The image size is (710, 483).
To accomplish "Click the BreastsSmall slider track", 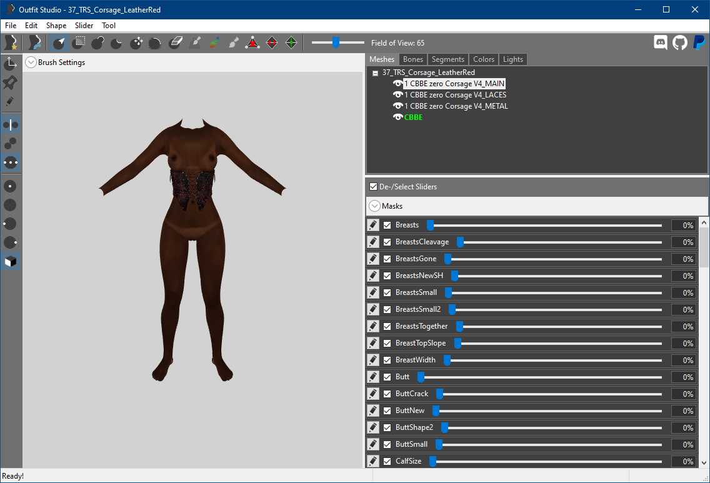I will [x=553, y=293].
